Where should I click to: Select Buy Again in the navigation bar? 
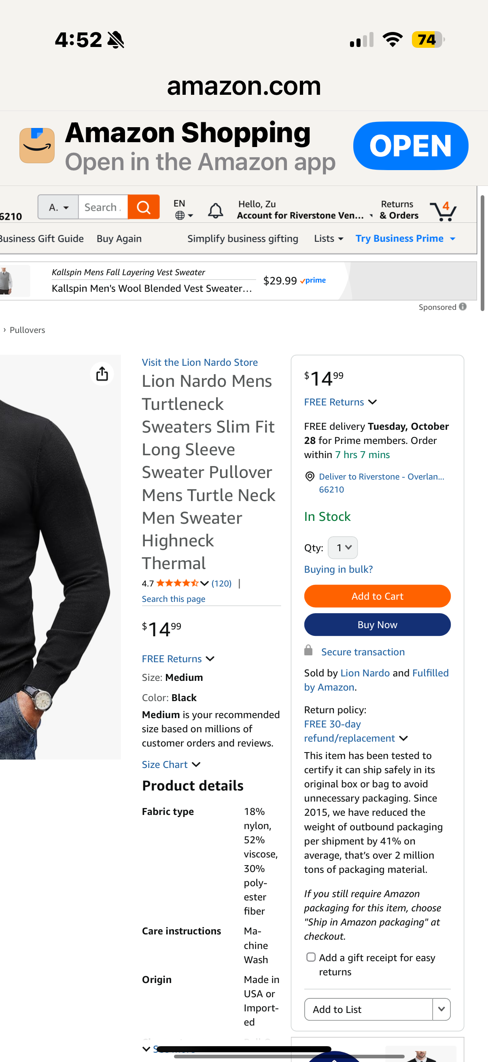(x=119, y=238)
